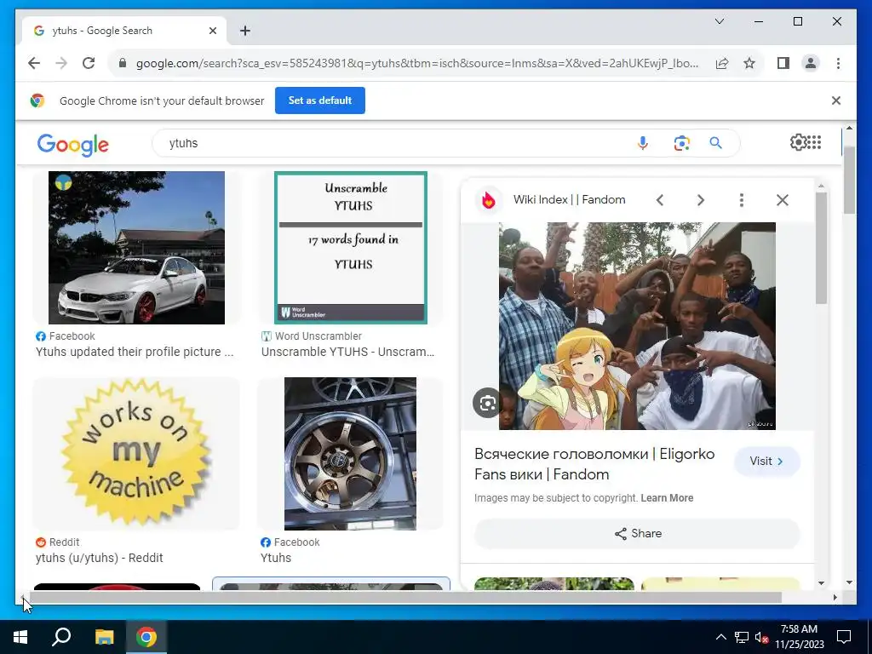Search inside image with Lens button
The height and width of the screenshot is (654, 872).
[x=488, y=403]
